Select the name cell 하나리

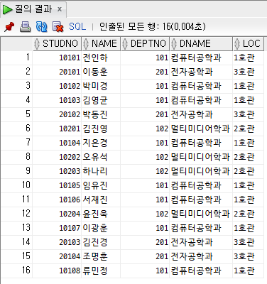[x=101, y=171]
